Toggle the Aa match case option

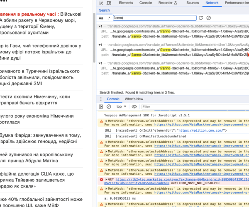(x=101, y=18)
